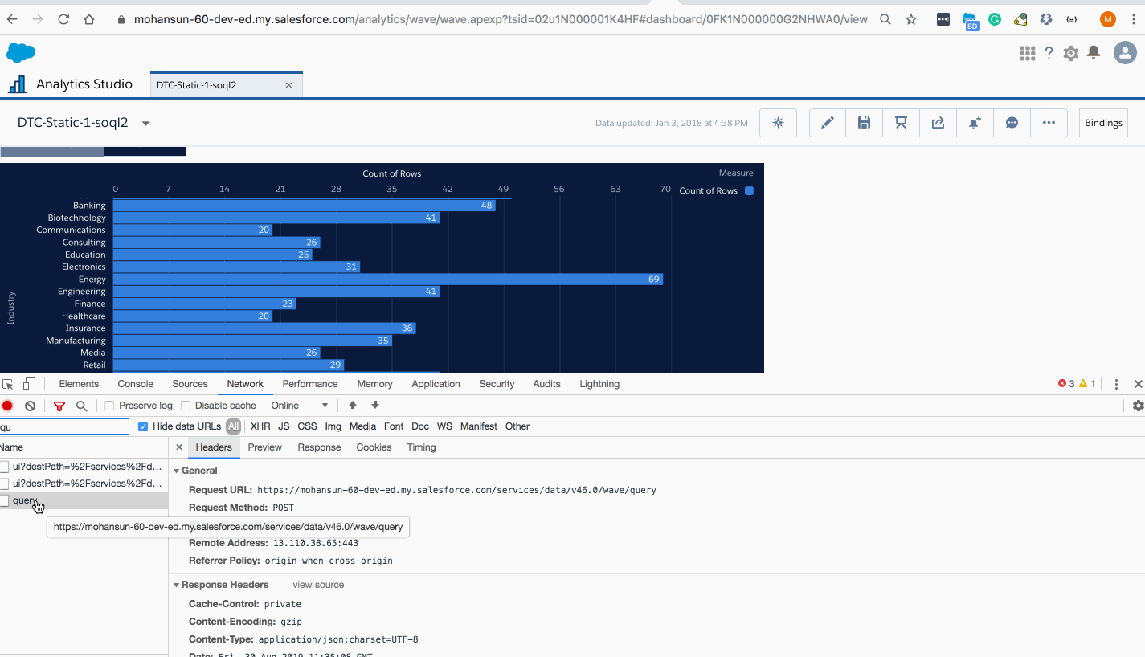
Task: Click the dashboard edit pencil icon
Action: (828, 123)
